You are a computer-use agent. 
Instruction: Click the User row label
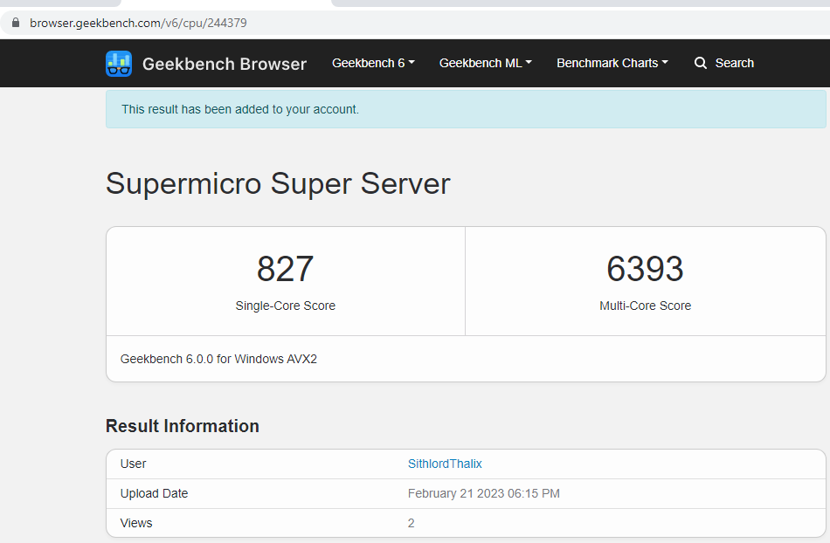pos(133,464)
